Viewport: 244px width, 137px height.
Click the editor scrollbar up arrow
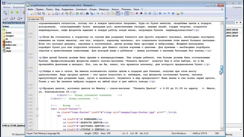coord(222,23)
